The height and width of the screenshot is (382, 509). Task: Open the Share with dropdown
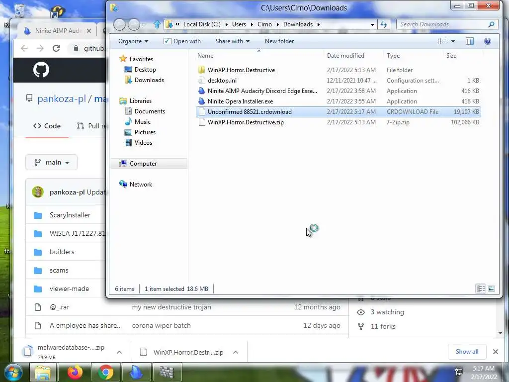(x=233, y=41)
